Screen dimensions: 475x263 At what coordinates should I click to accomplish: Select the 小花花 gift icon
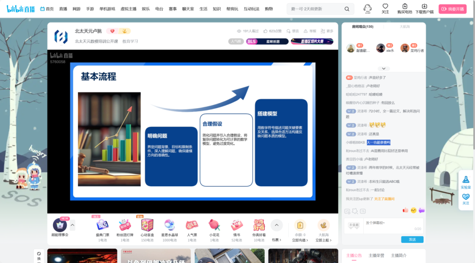coord(214,225)
